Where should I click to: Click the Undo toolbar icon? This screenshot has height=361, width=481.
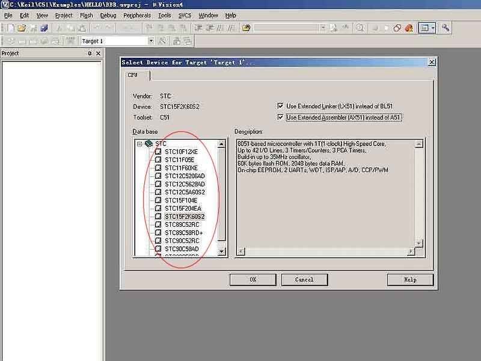[97, 28]
